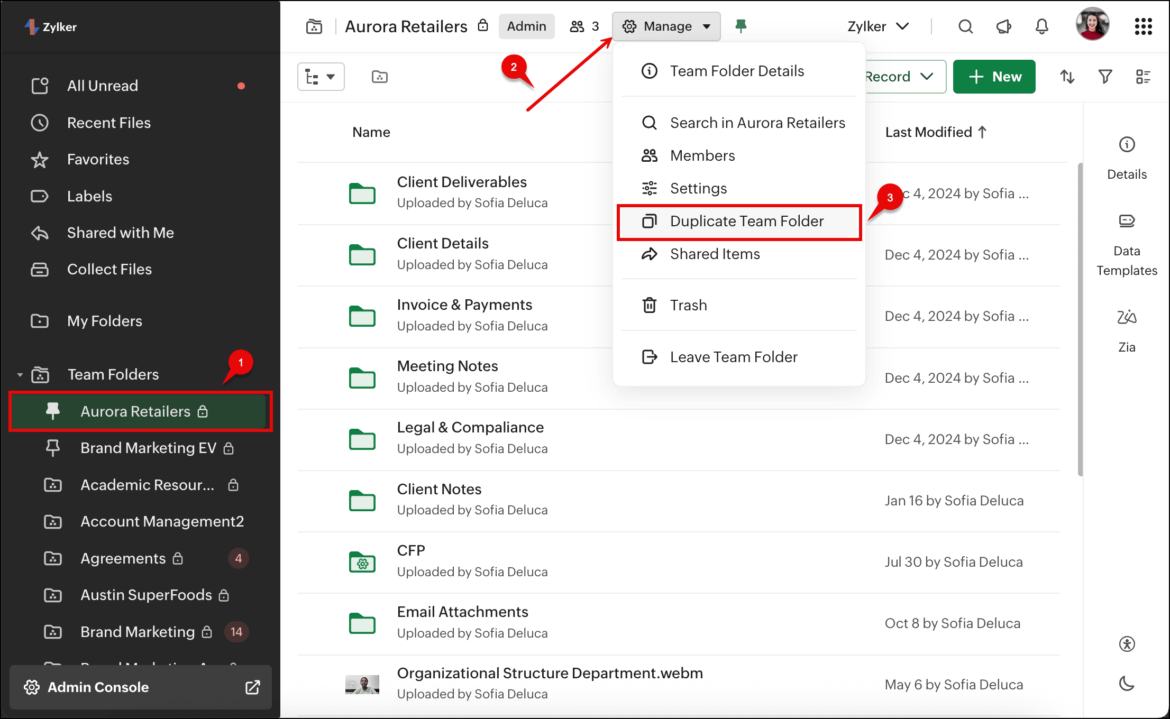1170x719 pixels.
Task: Click the green New button
Action: (994, 77)
